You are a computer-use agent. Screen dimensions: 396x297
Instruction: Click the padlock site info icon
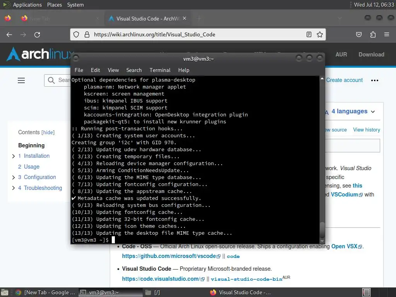tap(87, 34)
